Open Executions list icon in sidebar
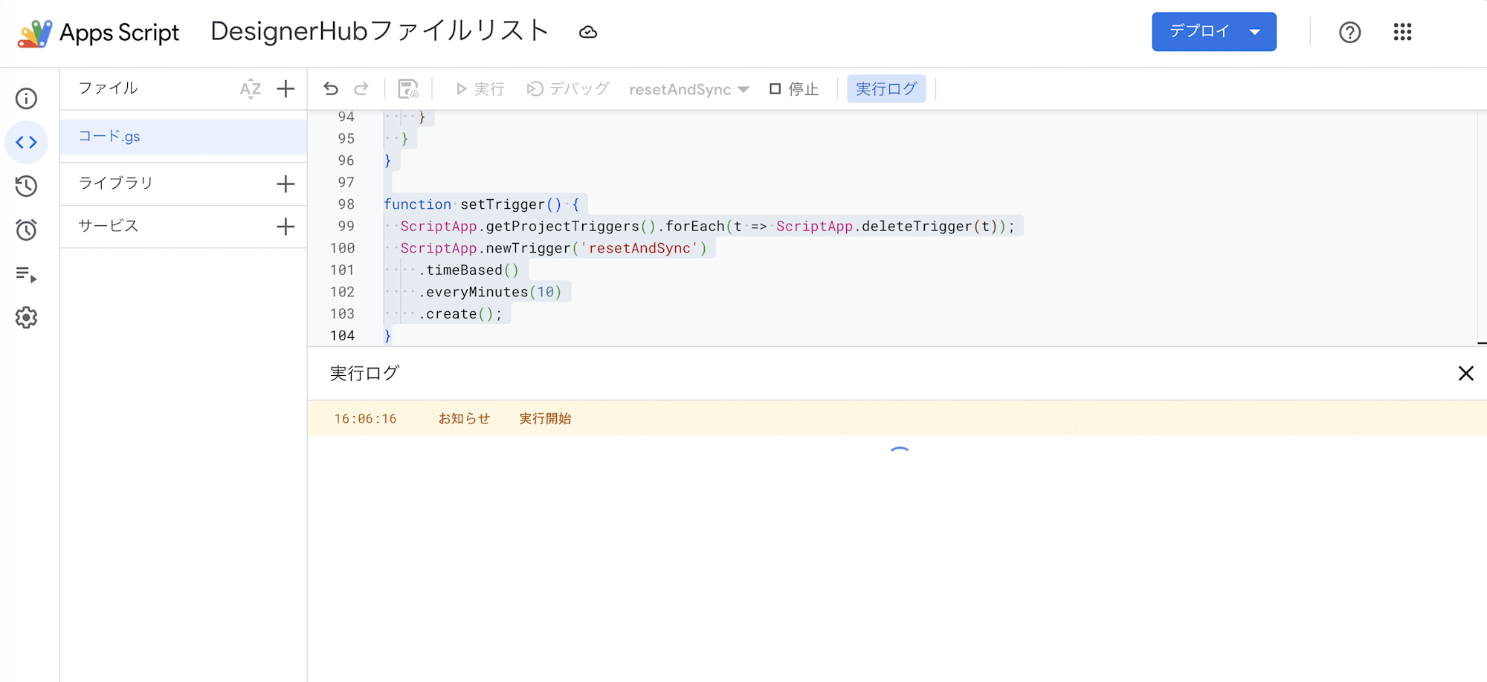The image size is (1487, 682). click(x=26, y=274)
